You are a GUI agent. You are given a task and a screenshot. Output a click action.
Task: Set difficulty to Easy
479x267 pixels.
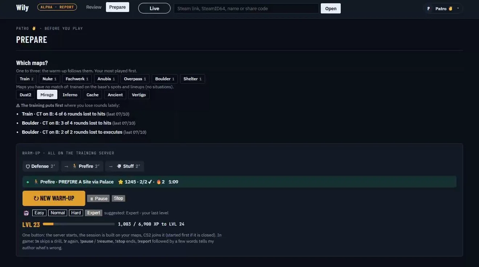(39, 213)
